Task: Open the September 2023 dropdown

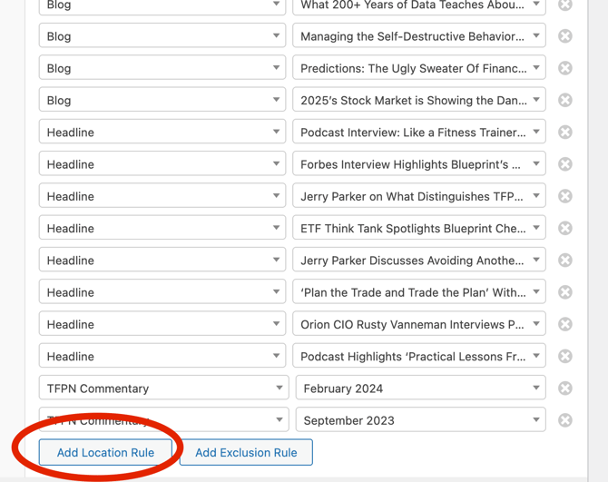Action: click(420, 420)
